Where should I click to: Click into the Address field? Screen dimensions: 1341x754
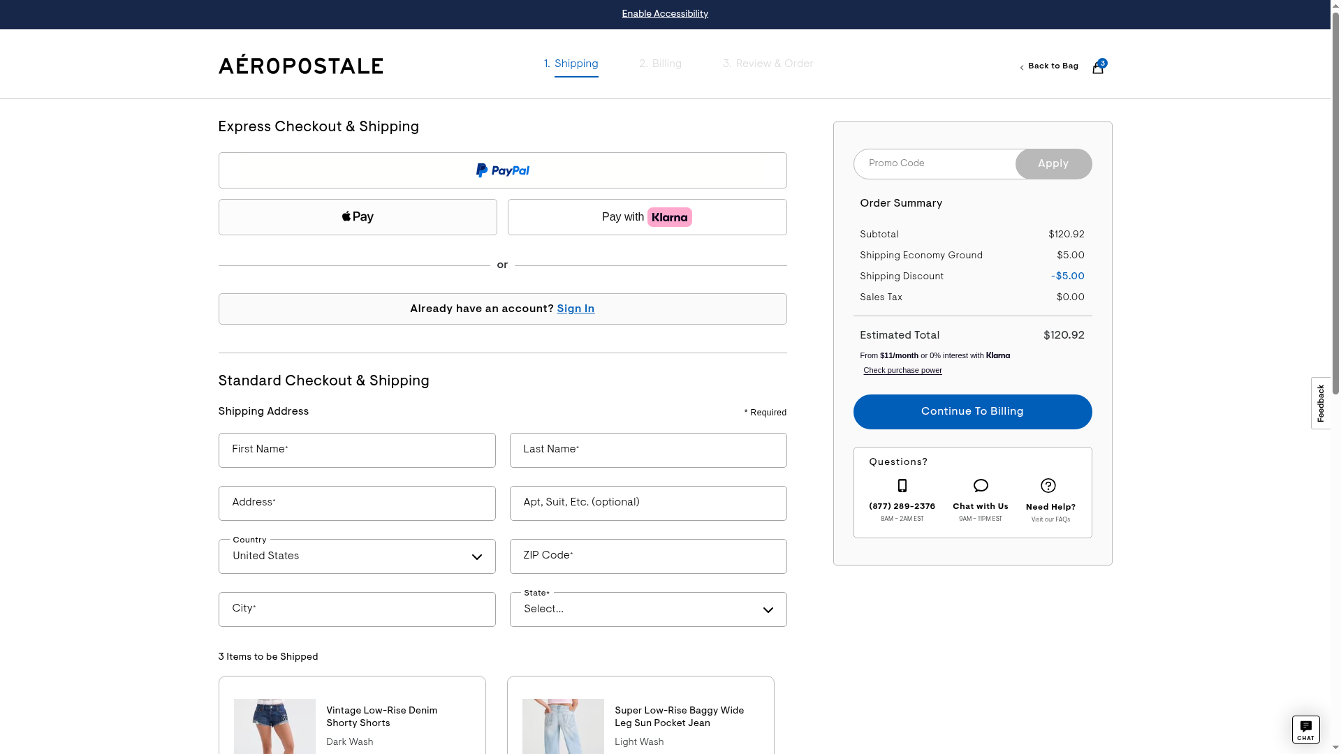[357, 503]
